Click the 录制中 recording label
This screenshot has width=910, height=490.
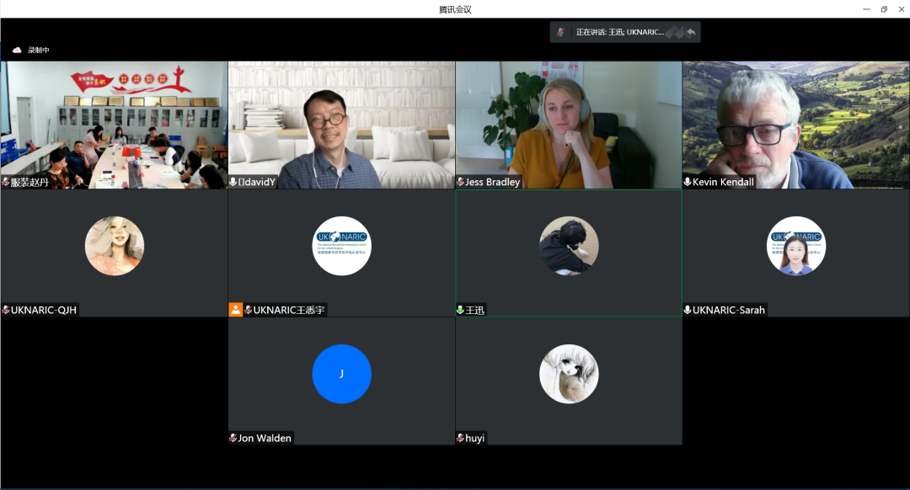(x=39, y=51)
